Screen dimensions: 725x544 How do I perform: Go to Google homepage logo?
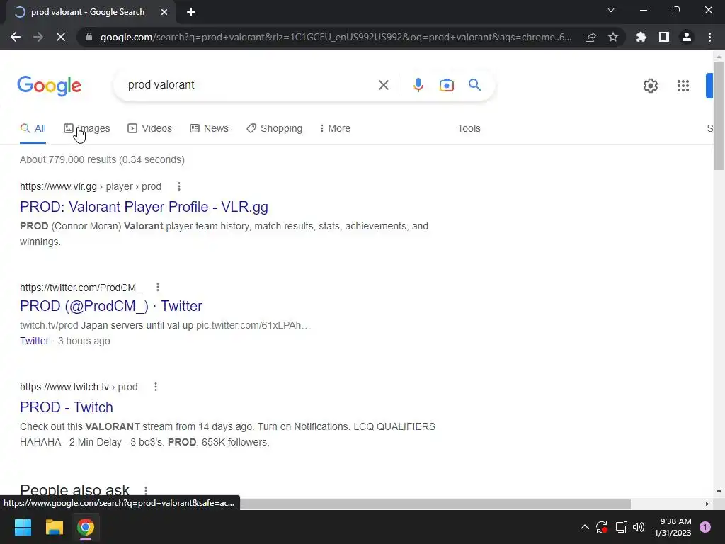(50, 86)
